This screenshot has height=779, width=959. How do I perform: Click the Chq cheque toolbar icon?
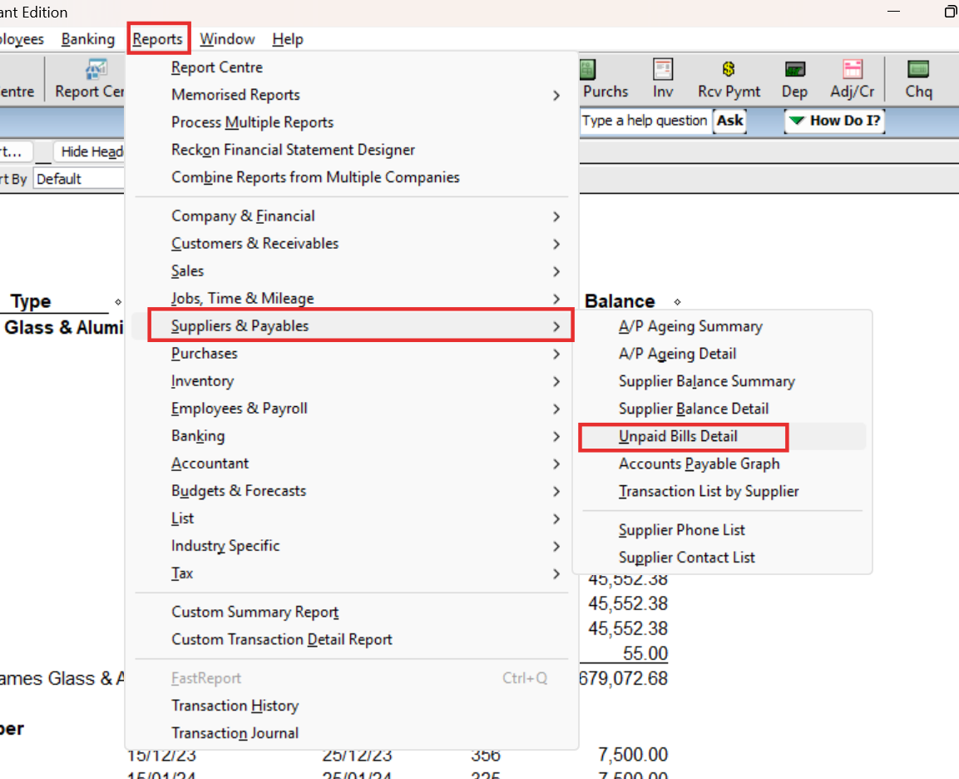pos(918,79)
